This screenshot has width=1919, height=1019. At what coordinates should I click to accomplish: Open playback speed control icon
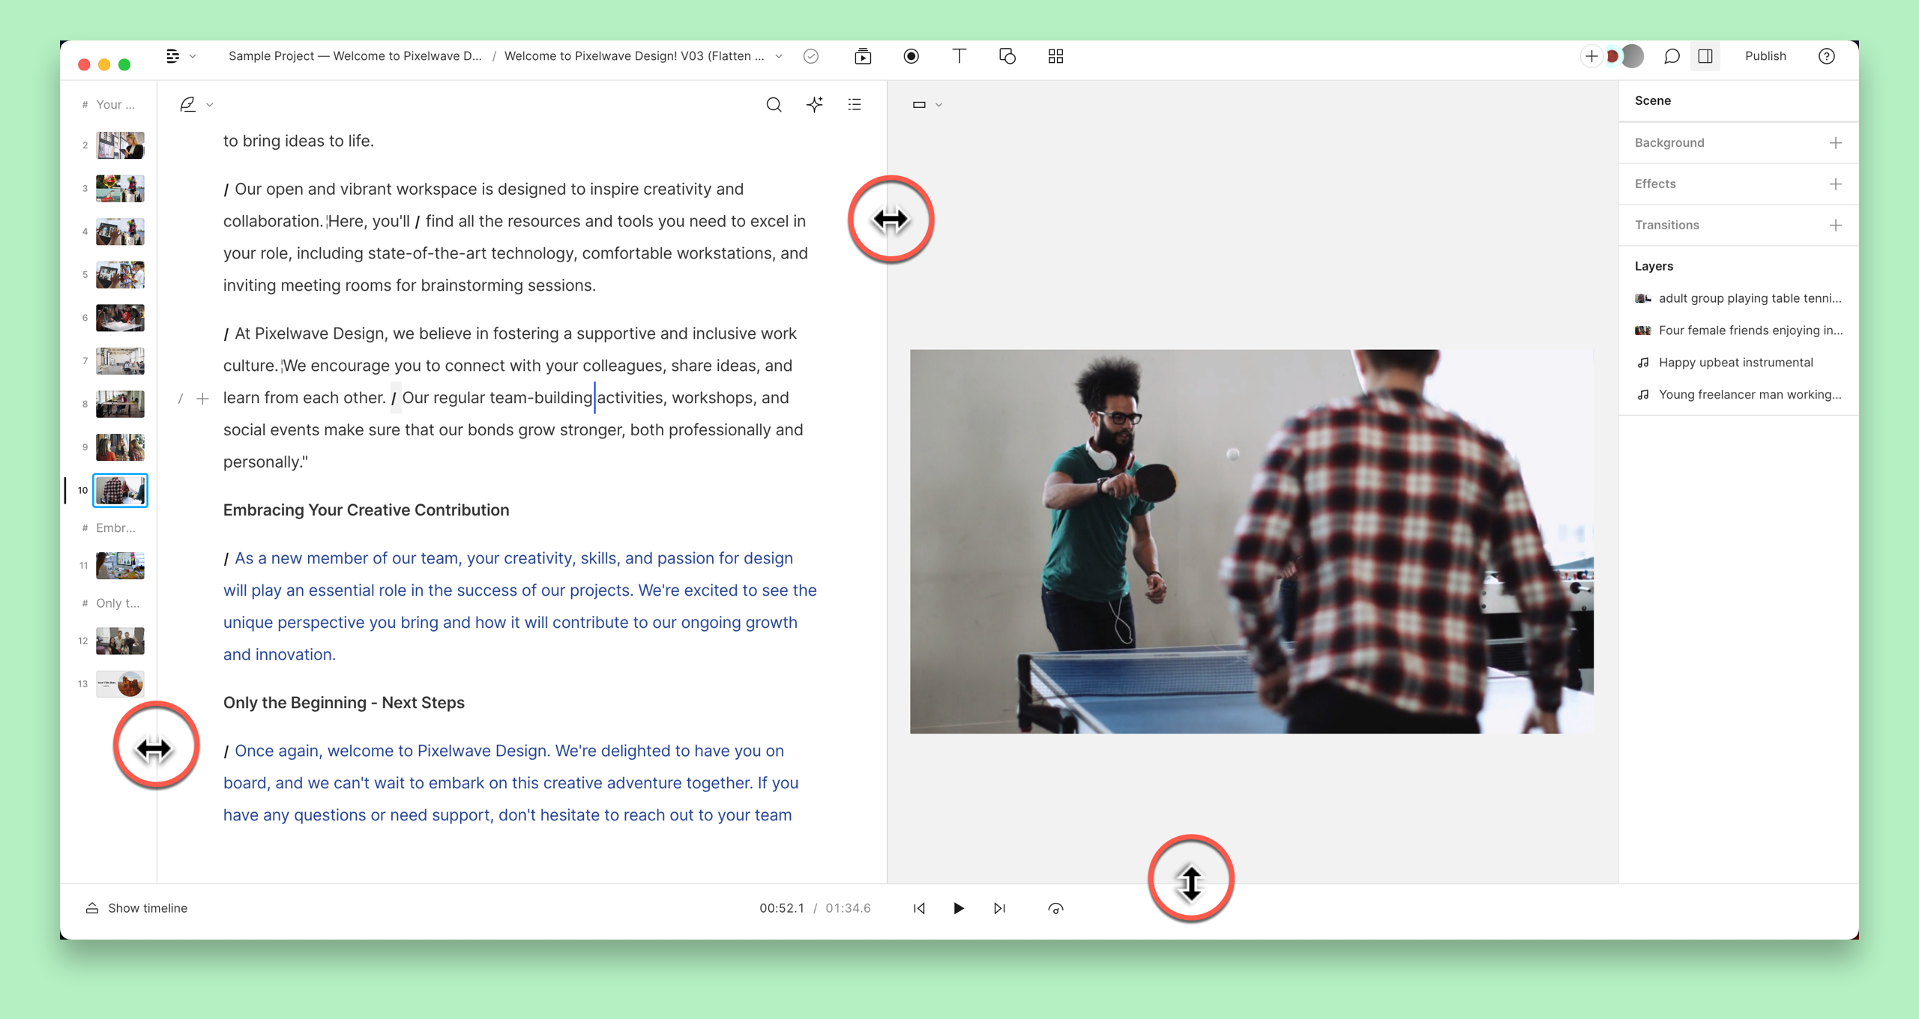point(1055,908)
